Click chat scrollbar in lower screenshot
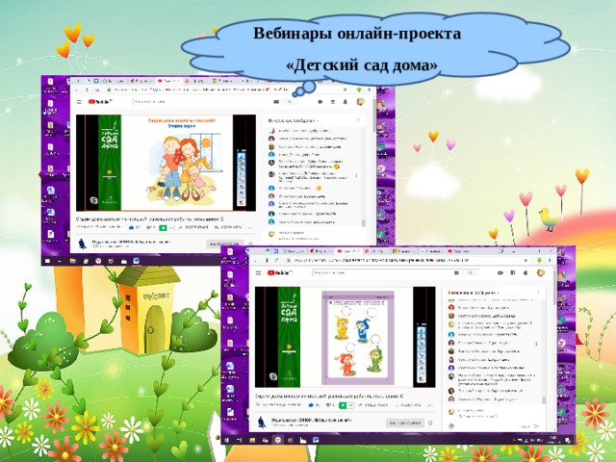This screenshot has height=462, width=616. point(544,400)
